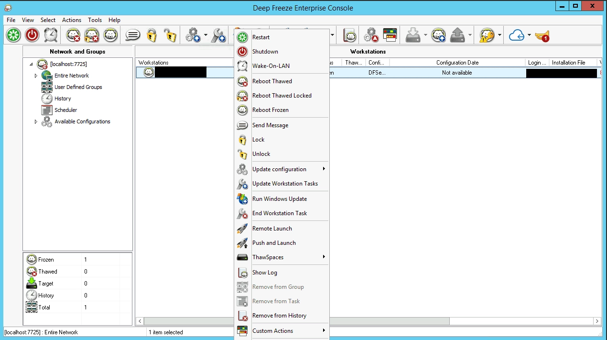Click the closed padlock Lock toolbar icon
607x340 pixels.
152,35
